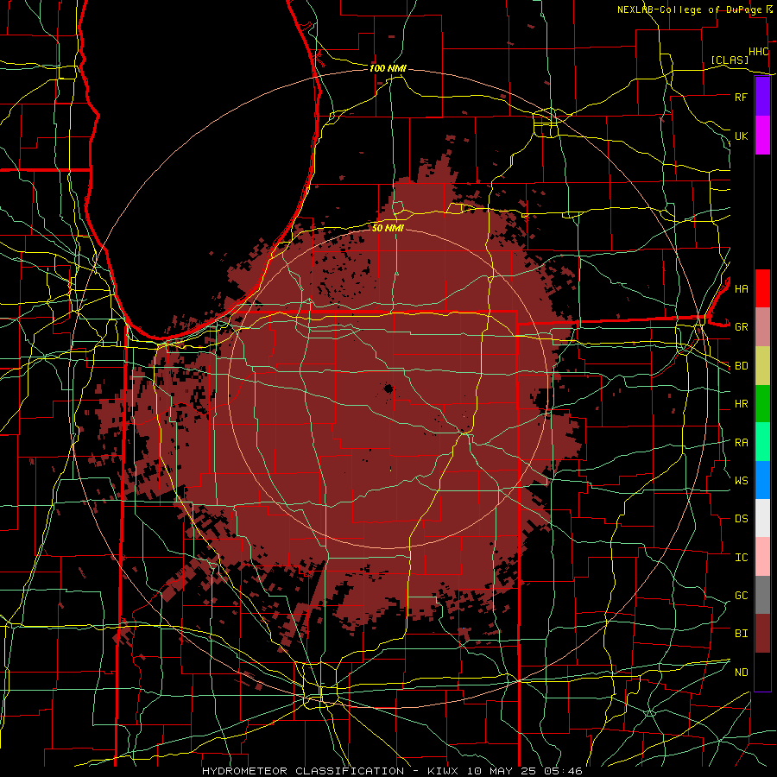Viewport: 777px width, 777px height.
Task: Click the HA red legend swatch
Action: tap(762, 288)
